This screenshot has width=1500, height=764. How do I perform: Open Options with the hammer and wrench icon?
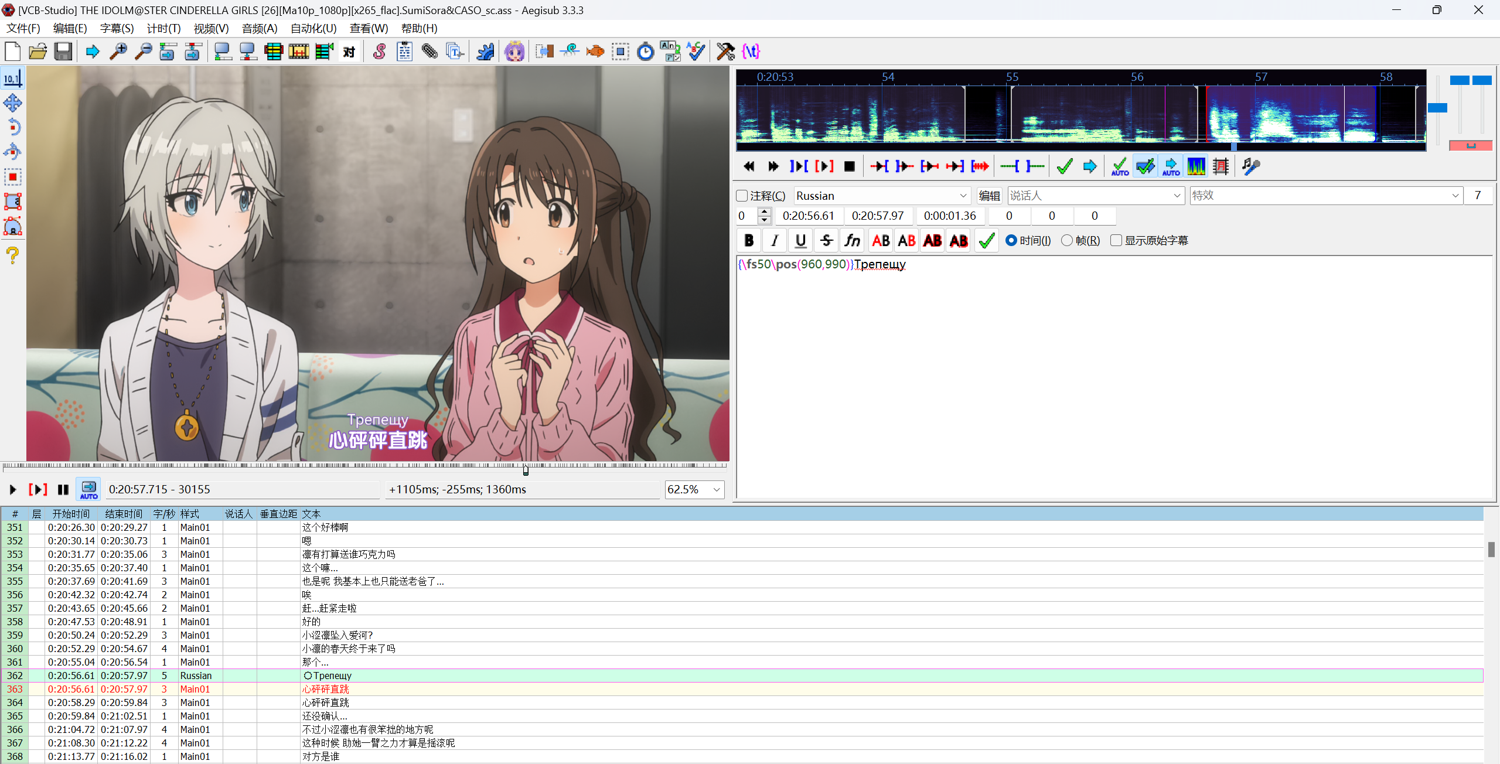click(x=725, y=52)
